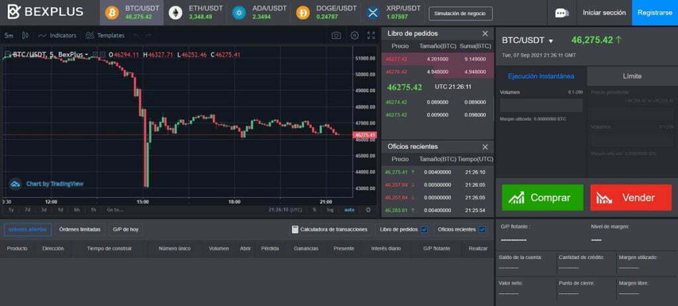This screenshot has height=306, width=678.
Task: Toggle log scale on chart
Action: (x=330, y=210)
